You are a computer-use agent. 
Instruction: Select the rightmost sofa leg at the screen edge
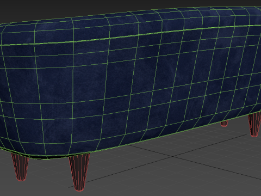(254, 125)
